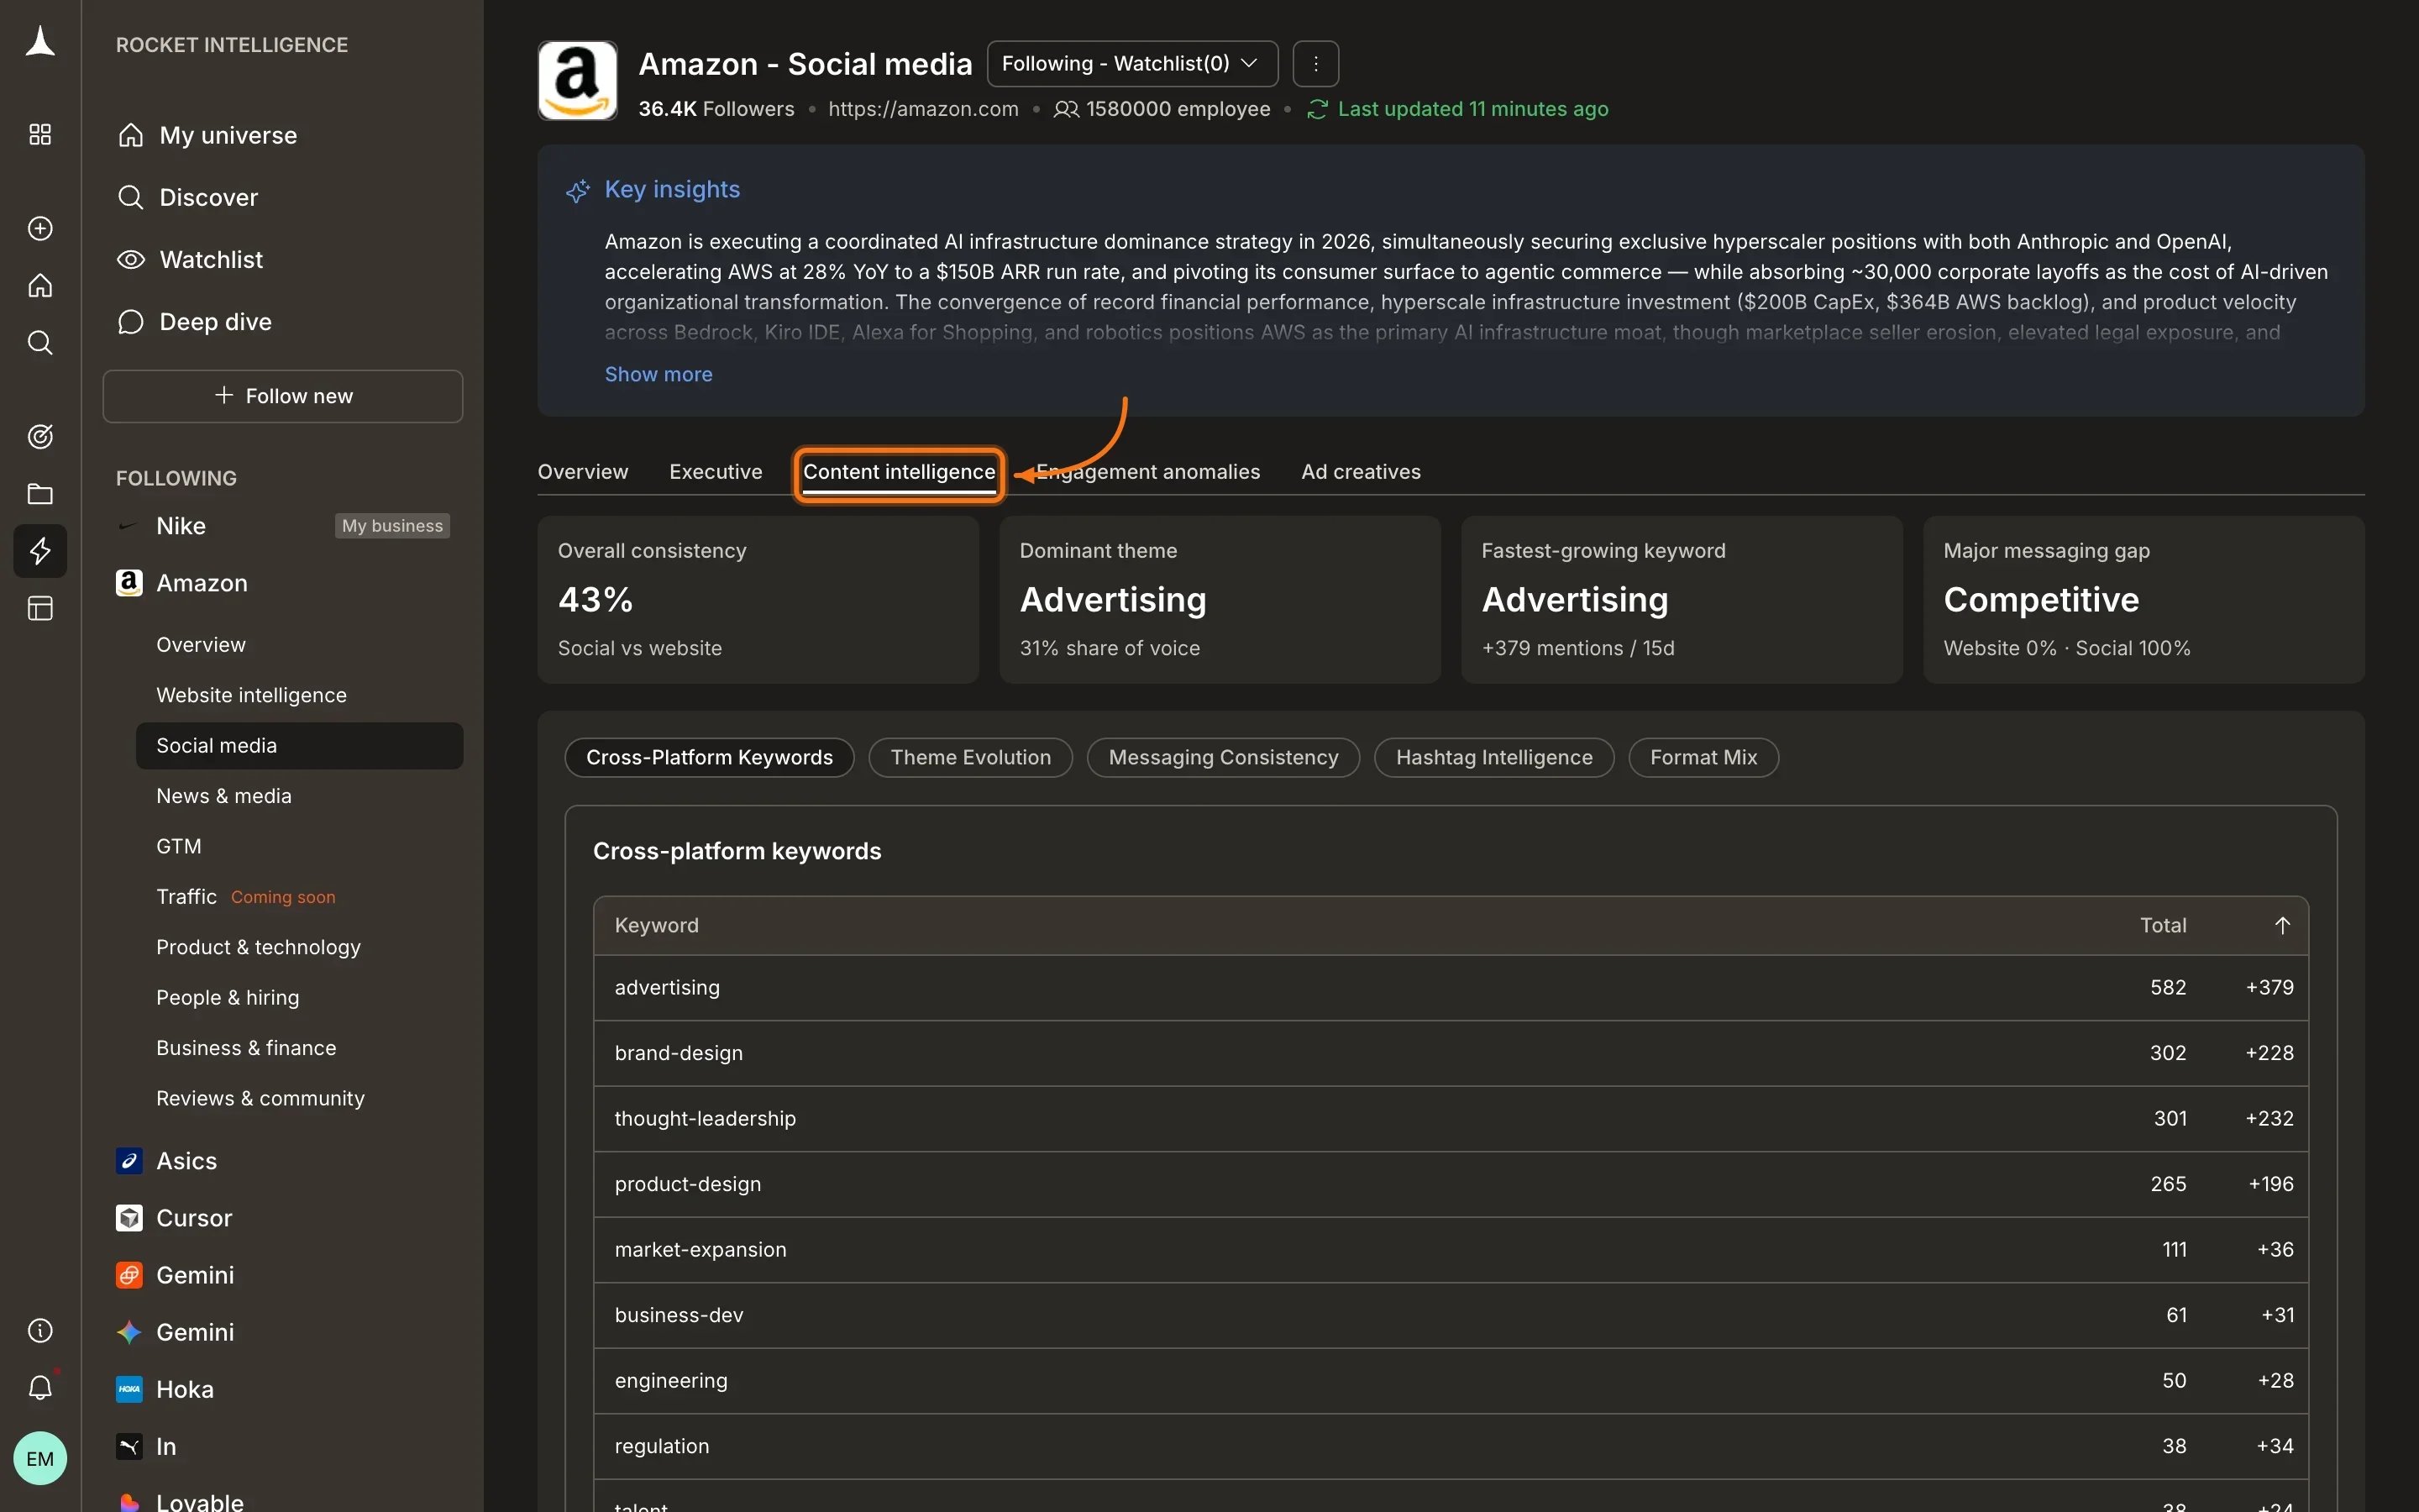Click the Overall consistency 43% card
This screenshot has width=2419, height=1512.
758,600
